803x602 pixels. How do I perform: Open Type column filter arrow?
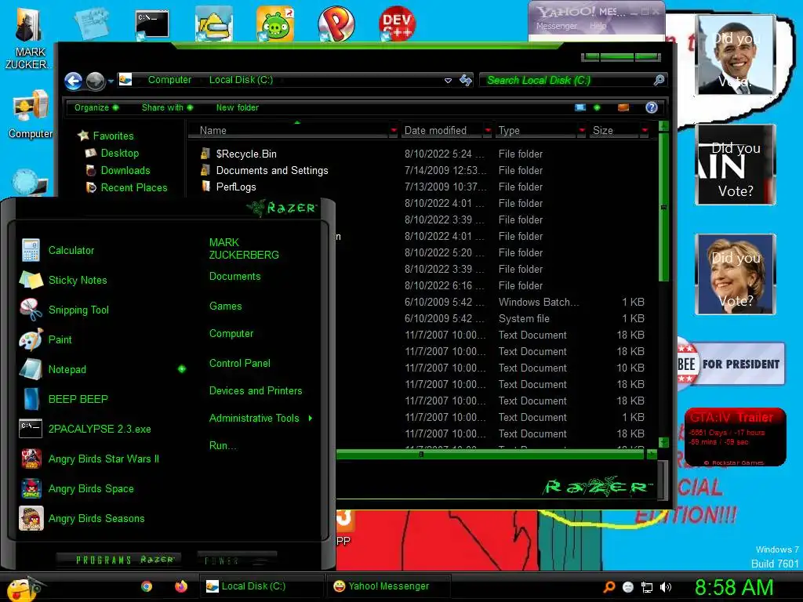coord(582,131)
